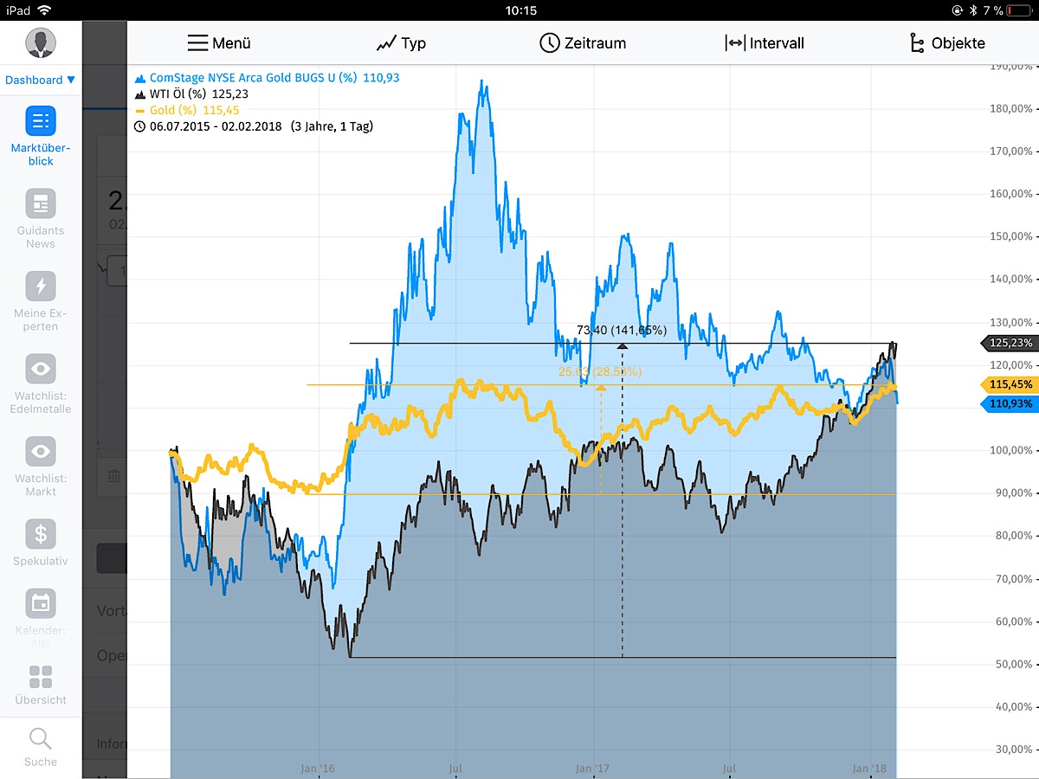Click the profile avatar picture
Viewport: 1039px width, 779px height.
40,42
